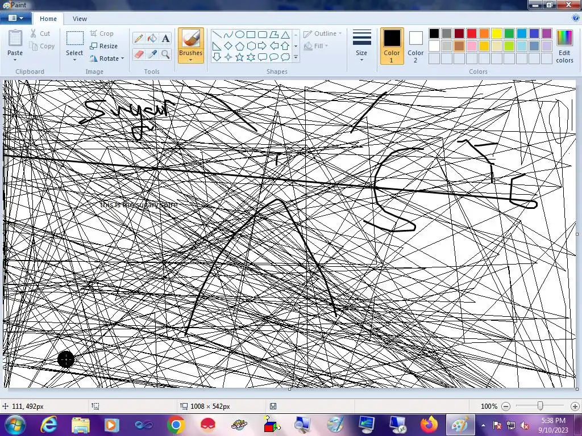Screen dimensions: 582x436
Task: Choose the Cloud callout shape
Action: click(285, 57)
